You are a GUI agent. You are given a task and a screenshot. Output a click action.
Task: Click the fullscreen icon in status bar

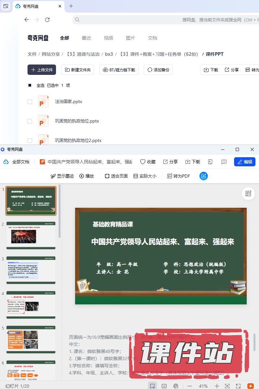(x=238, y=386)
